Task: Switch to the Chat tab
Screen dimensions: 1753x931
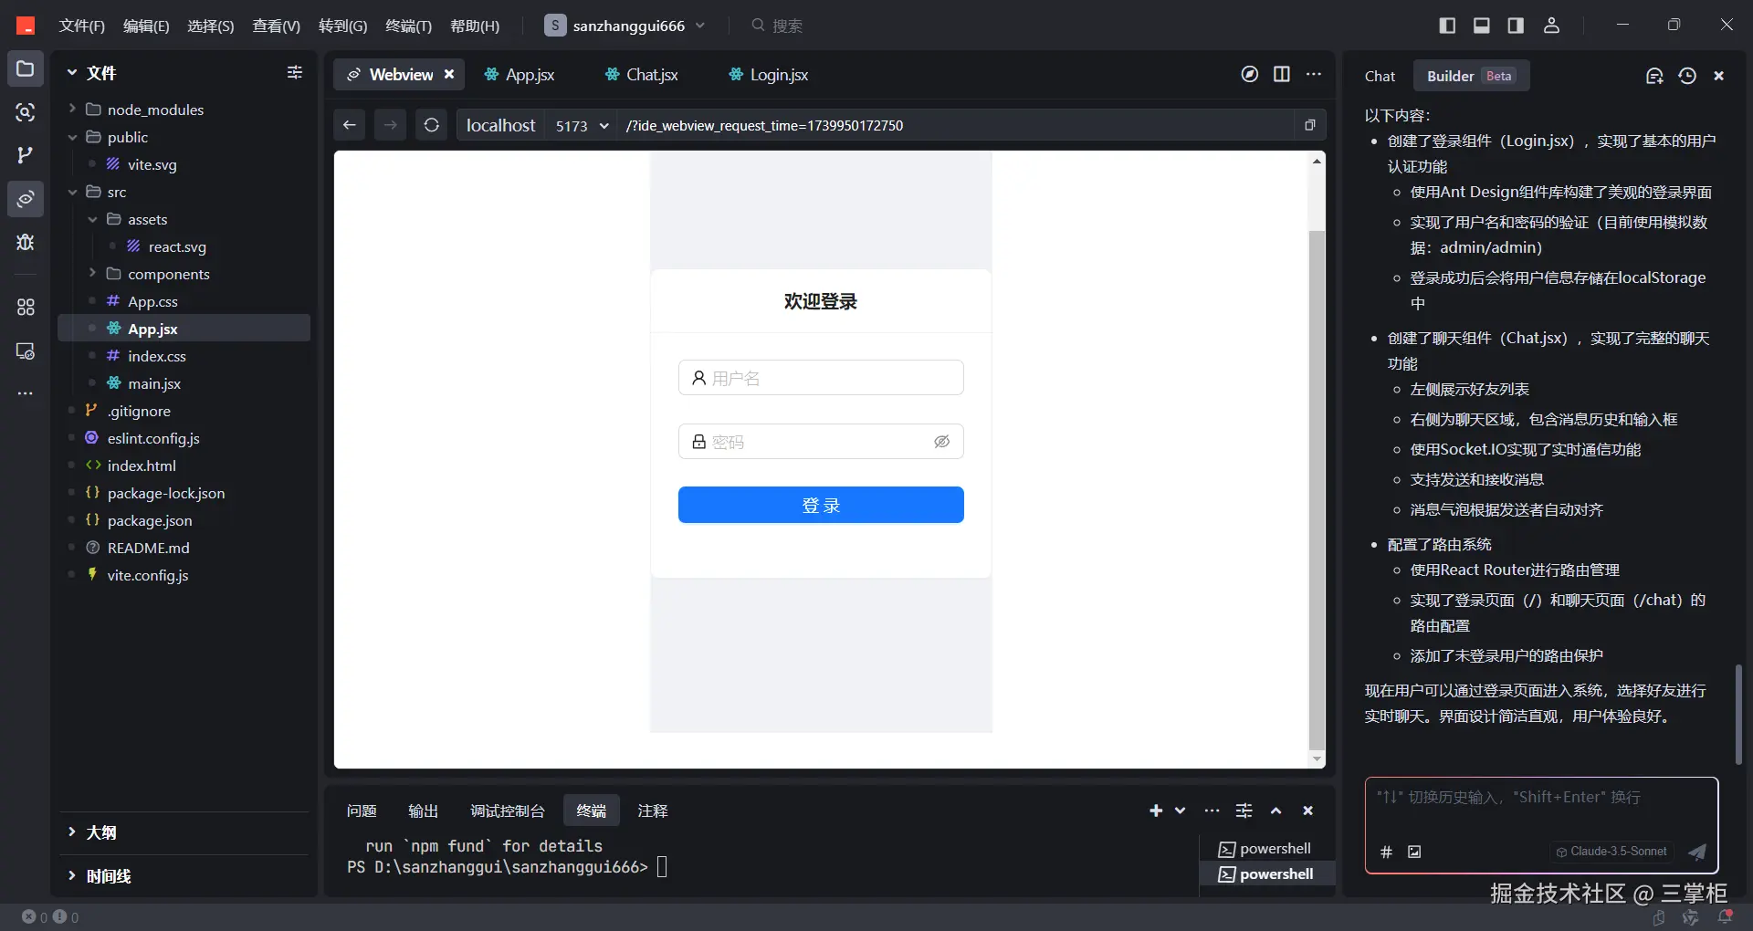Action: coord(1380,76)
